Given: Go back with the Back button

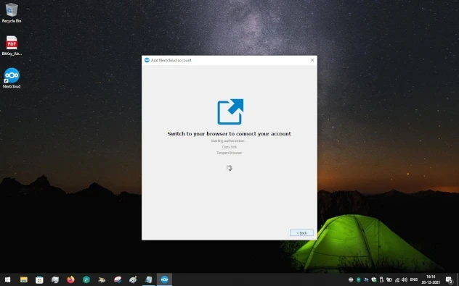Looking at the screenshot, I should tap(301, 232).
